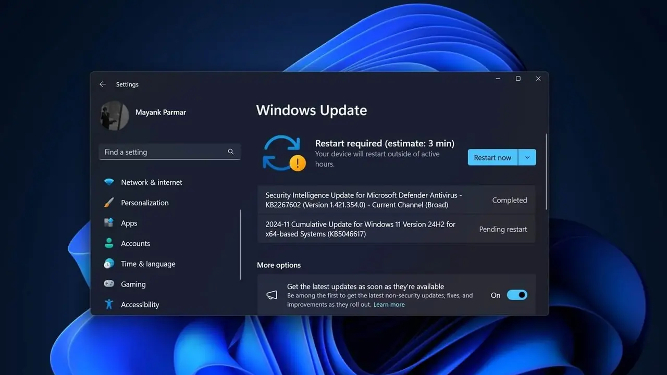Click the More options heading
Viewport: 667px width, 375px height.
click(x=279, y=265)
